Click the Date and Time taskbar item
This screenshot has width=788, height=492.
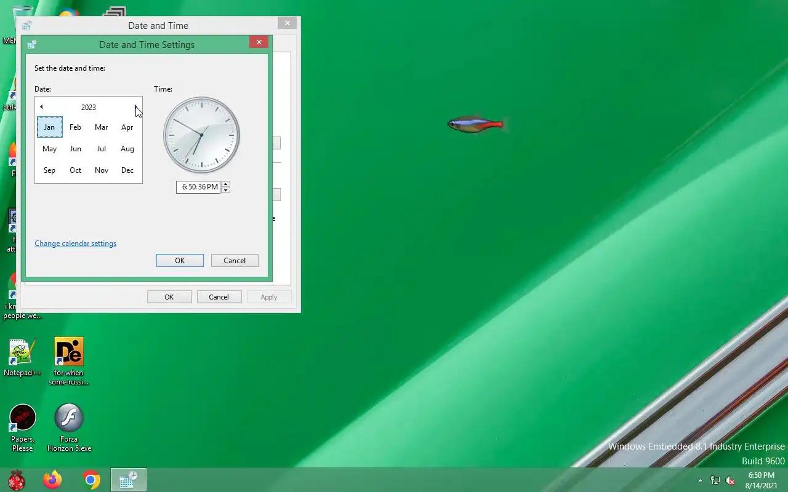click(x=129, y=480)
